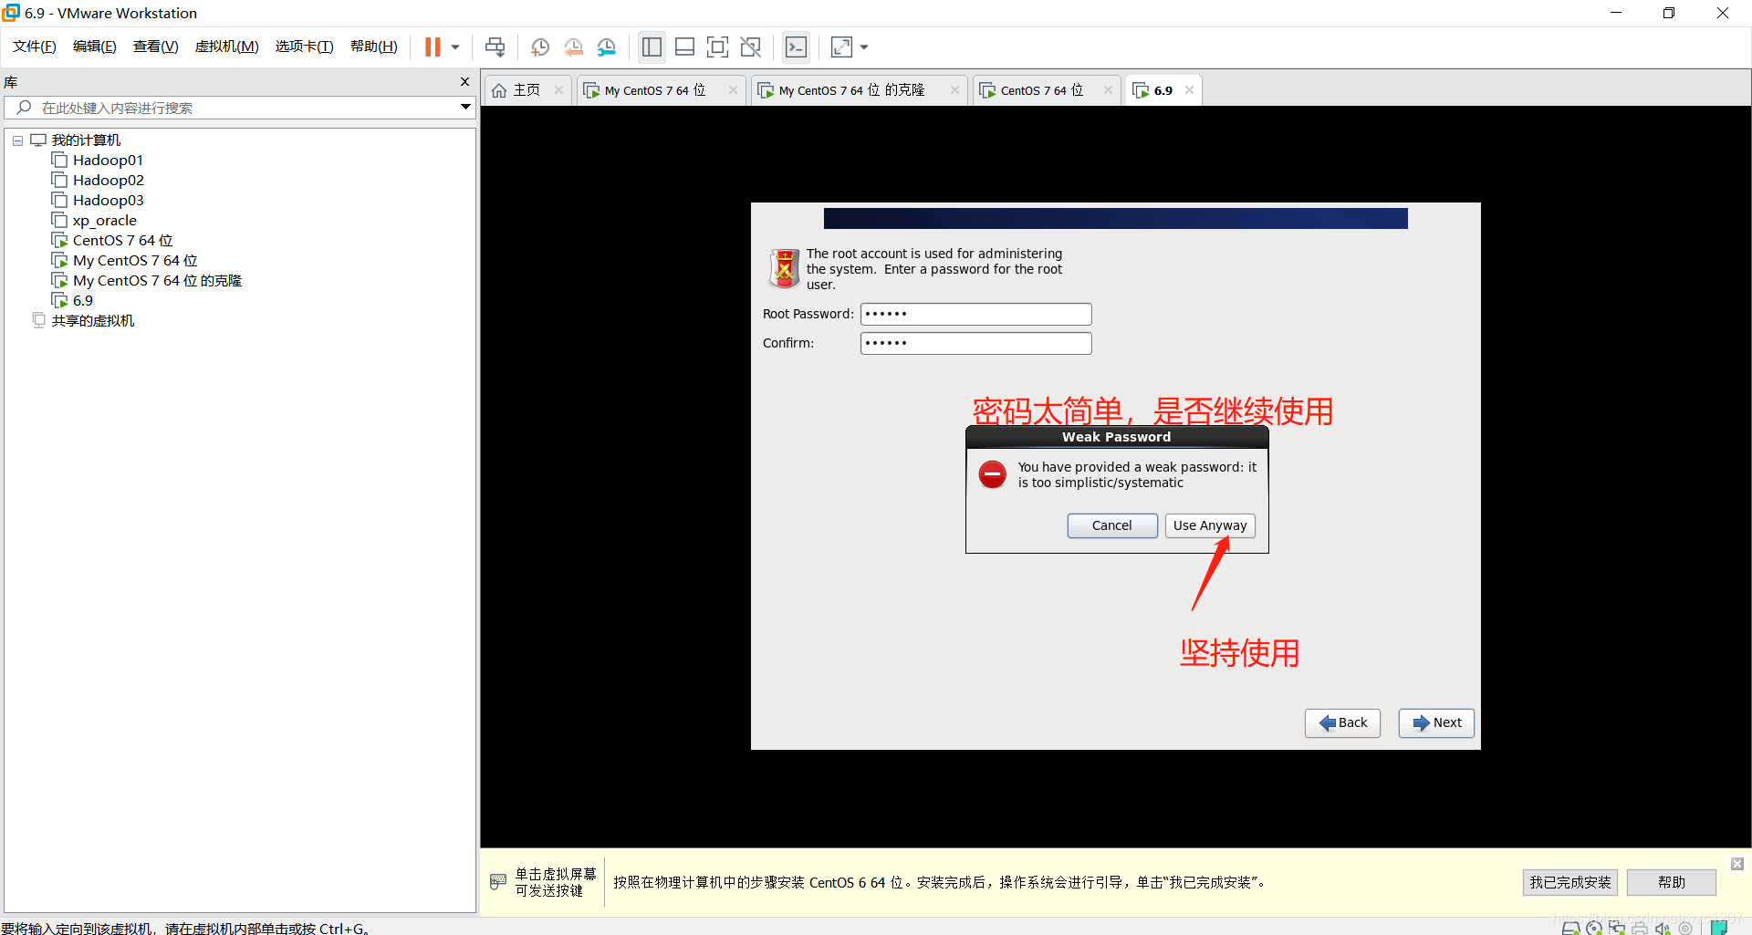The image size is (1752, 935).
Task: Click the 帮助 button in install bar
Action: pos(1672,882)
